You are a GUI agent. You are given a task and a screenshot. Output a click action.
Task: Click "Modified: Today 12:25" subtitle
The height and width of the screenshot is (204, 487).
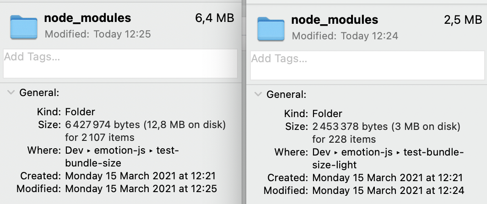97,34
